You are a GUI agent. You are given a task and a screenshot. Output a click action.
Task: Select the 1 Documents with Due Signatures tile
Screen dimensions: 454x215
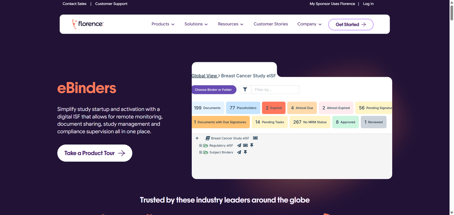[221, 122]
